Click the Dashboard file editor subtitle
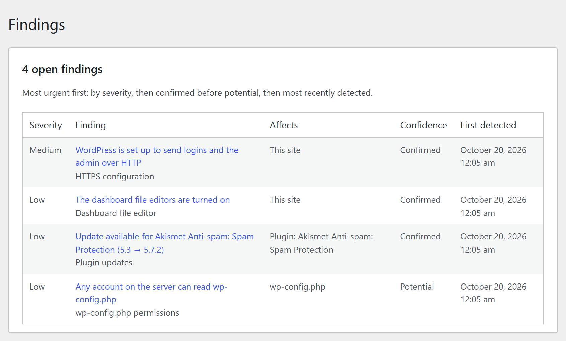The image size is (566, 341). tap(116, 213)
